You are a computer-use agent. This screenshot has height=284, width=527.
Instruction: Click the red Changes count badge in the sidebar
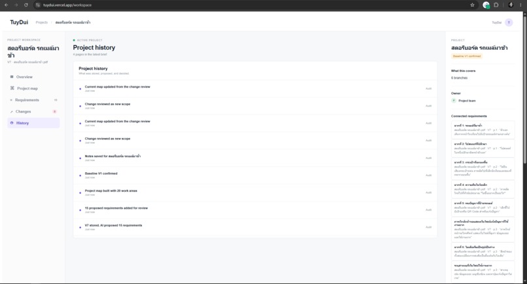[x=54, y=111]
